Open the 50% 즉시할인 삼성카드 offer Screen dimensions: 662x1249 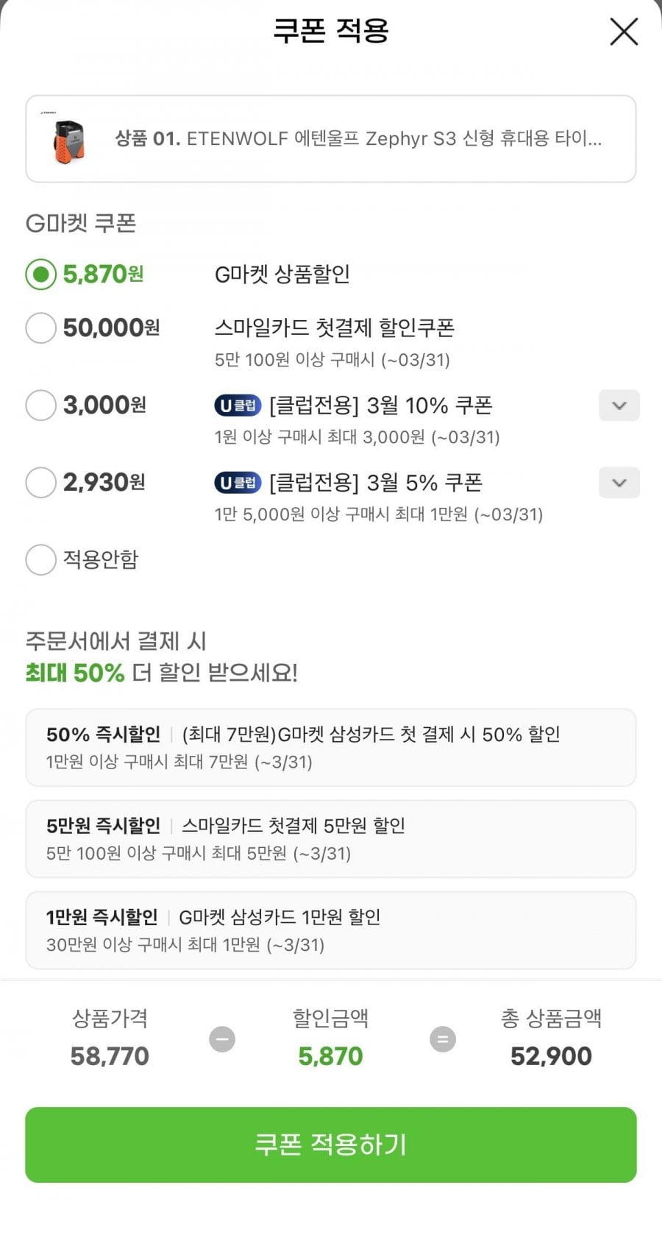330,747
